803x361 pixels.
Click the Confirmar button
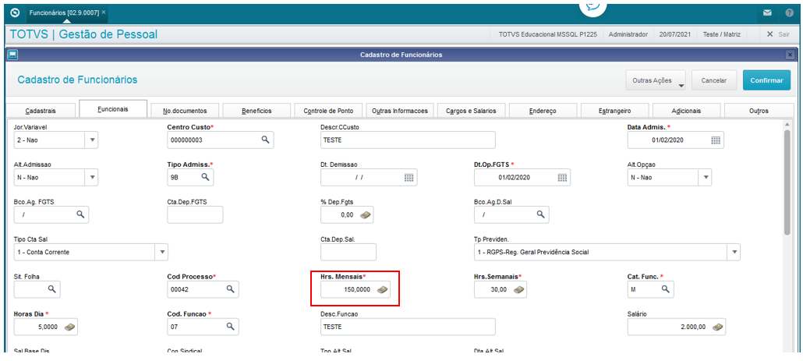(x=766, y=80)
